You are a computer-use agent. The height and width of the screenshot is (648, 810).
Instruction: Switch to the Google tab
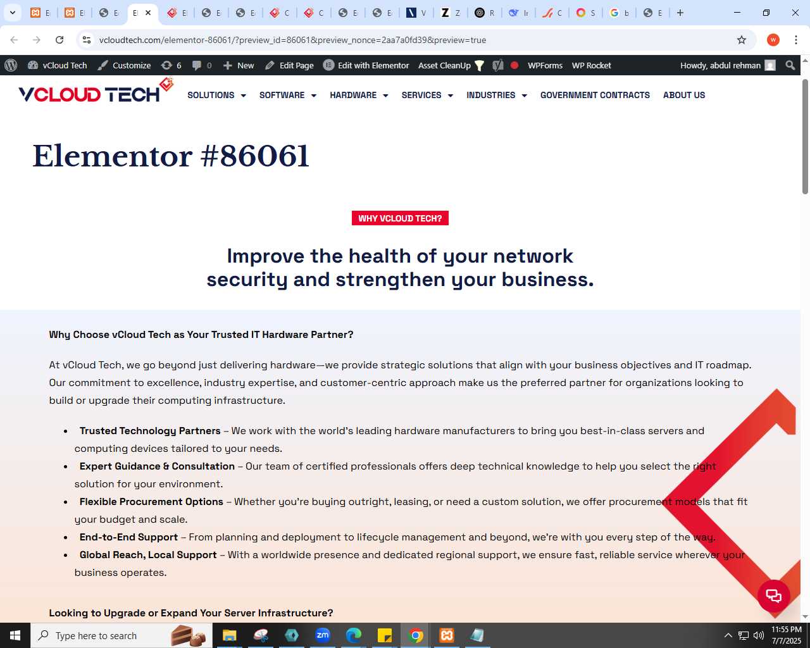[x=619, y=13]
